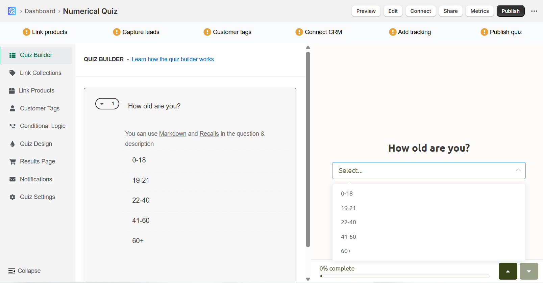
Task: Click the Results Page cart icon
Action: [x=13, y=161]
